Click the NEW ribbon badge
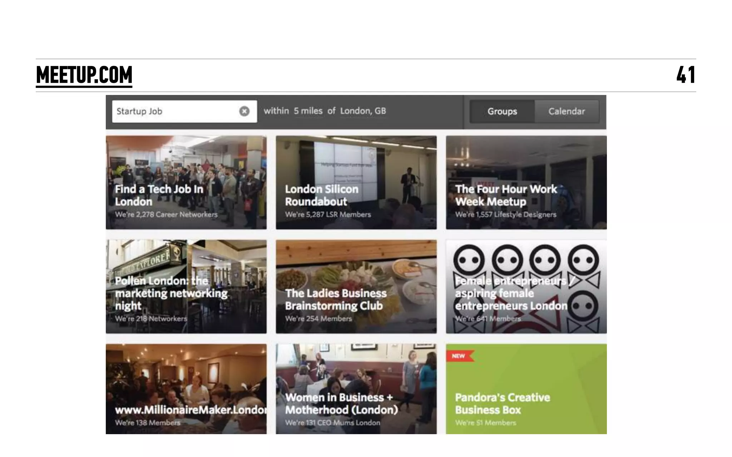The height and width of the screenshot is (457, 732). (x=458, y=356)
